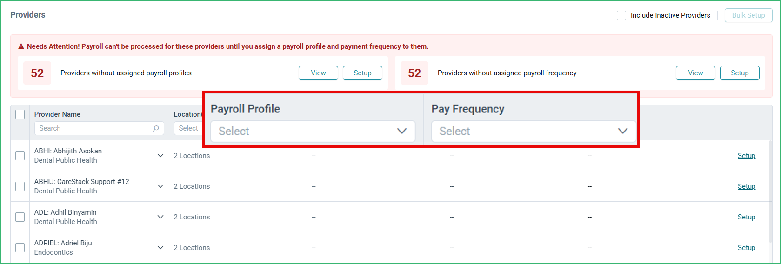Click the Setup link for ADRIEL: Adriel Biju
The height and width of the screenshot is (264, 781).
[x=747, y=248]
